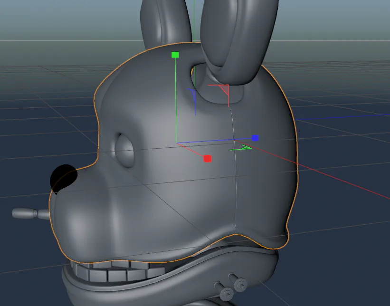
Task: Select the eye socket on the head
Action: pyautogui.click(x=124, y=150)
